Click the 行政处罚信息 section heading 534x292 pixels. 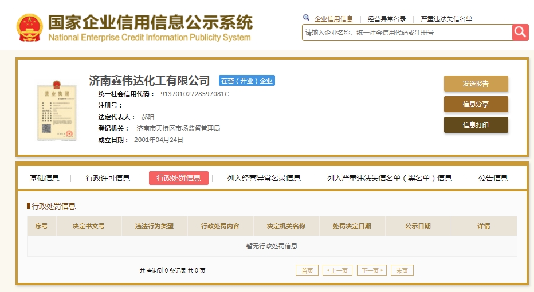pos(53,206)
